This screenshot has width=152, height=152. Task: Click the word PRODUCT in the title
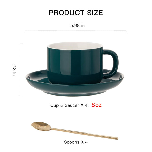pyautogui.click(x=67, y=13)
